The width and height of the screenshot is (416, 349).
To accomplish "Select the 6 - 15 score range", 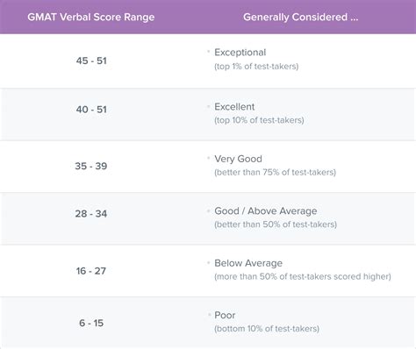I will tap(91, 323).
